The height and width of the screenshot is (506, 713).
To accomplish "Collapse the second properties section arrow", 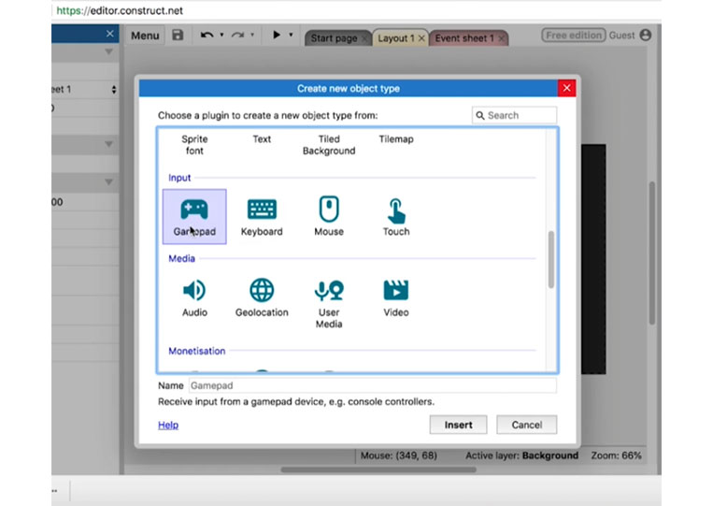I will 108,144.
